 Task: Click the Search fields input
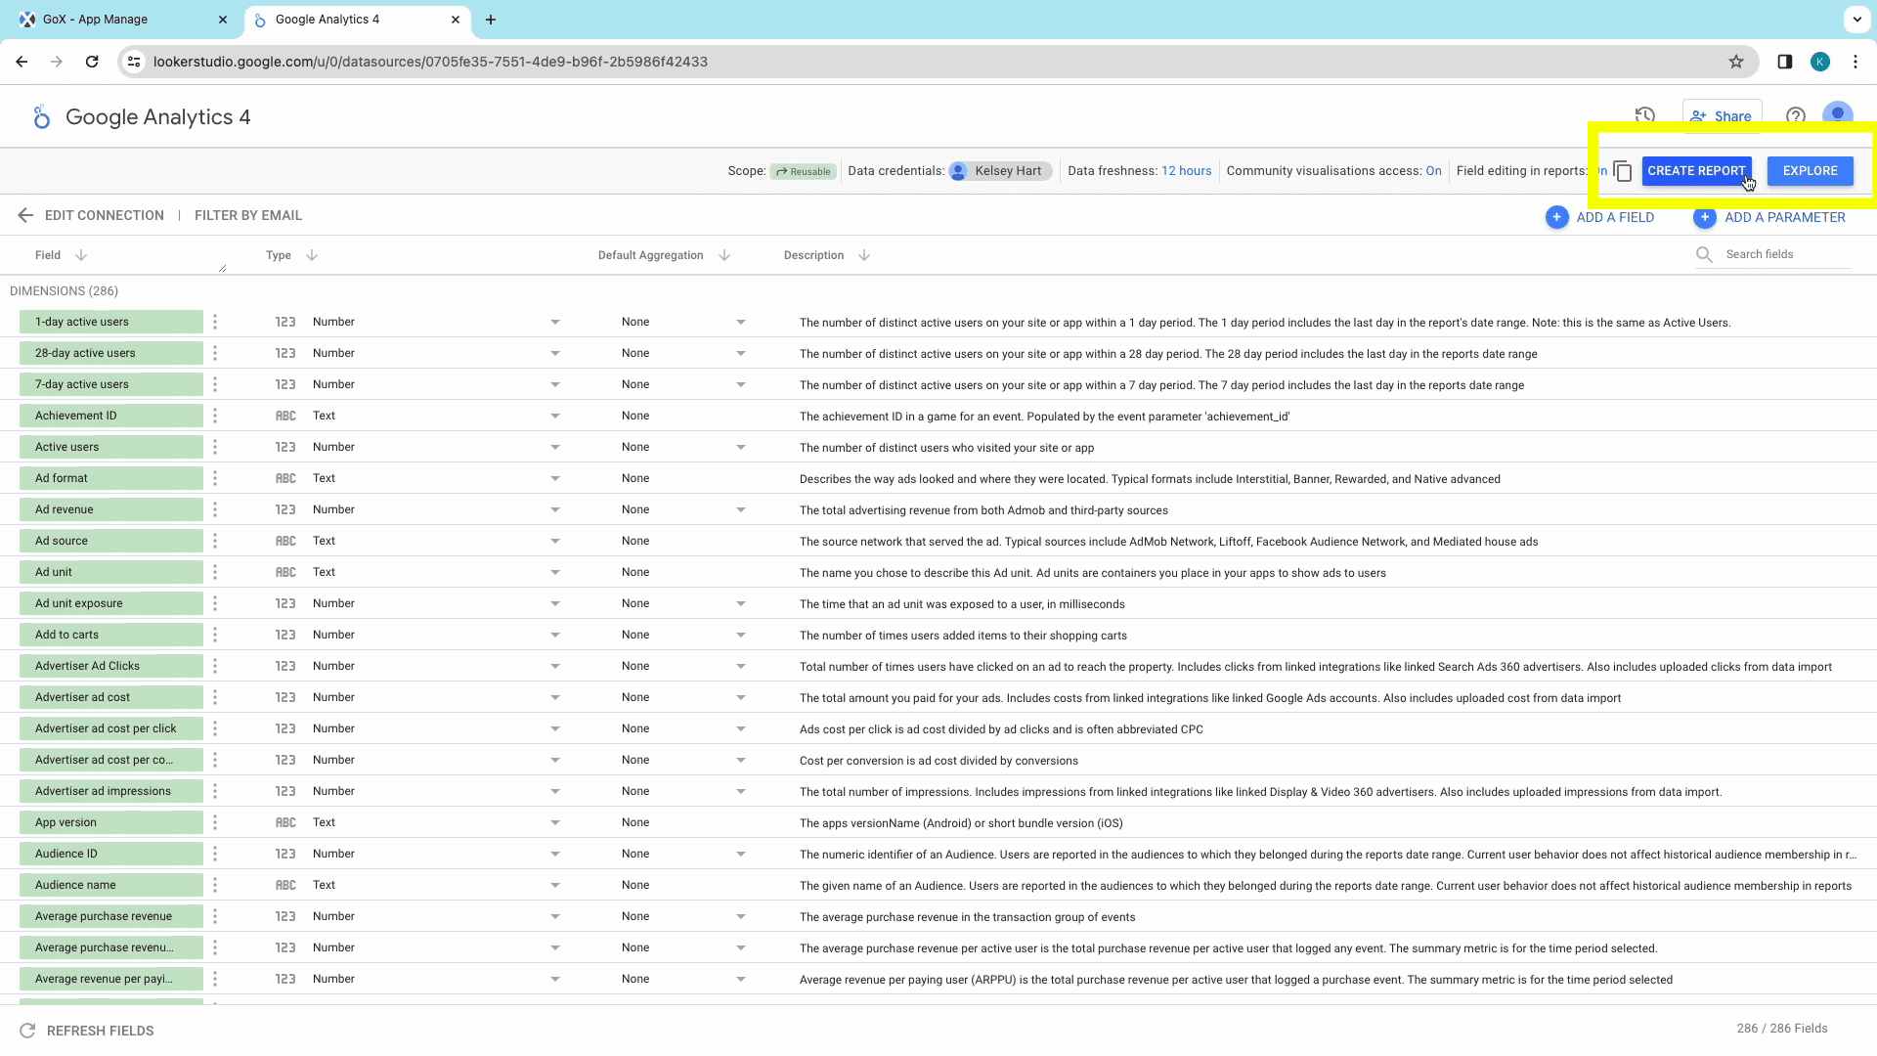pos(1787,254)
